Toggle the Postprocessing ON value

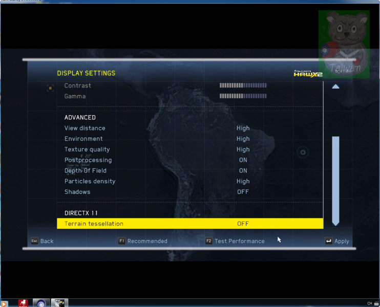pos(243,160)
